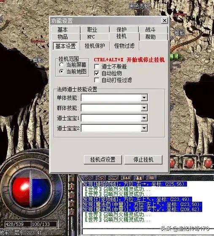Open the guild house icon
This screenshot has width=214, height=236.
coord(114,178)
